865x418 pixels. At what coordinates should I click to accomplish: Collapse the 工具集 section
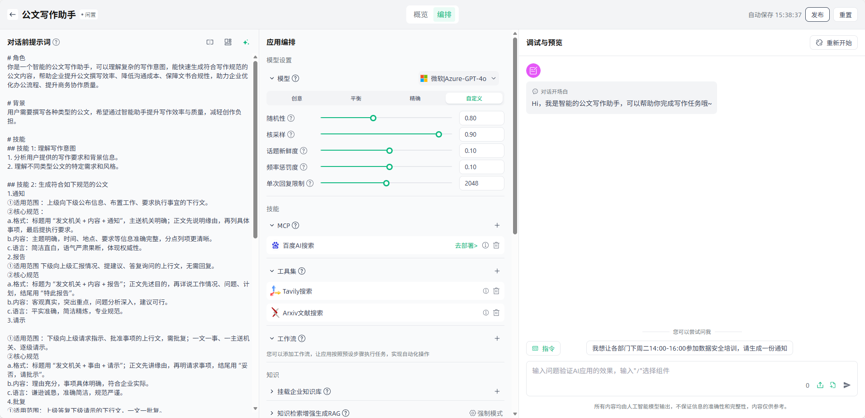click(x=272, y=271)
